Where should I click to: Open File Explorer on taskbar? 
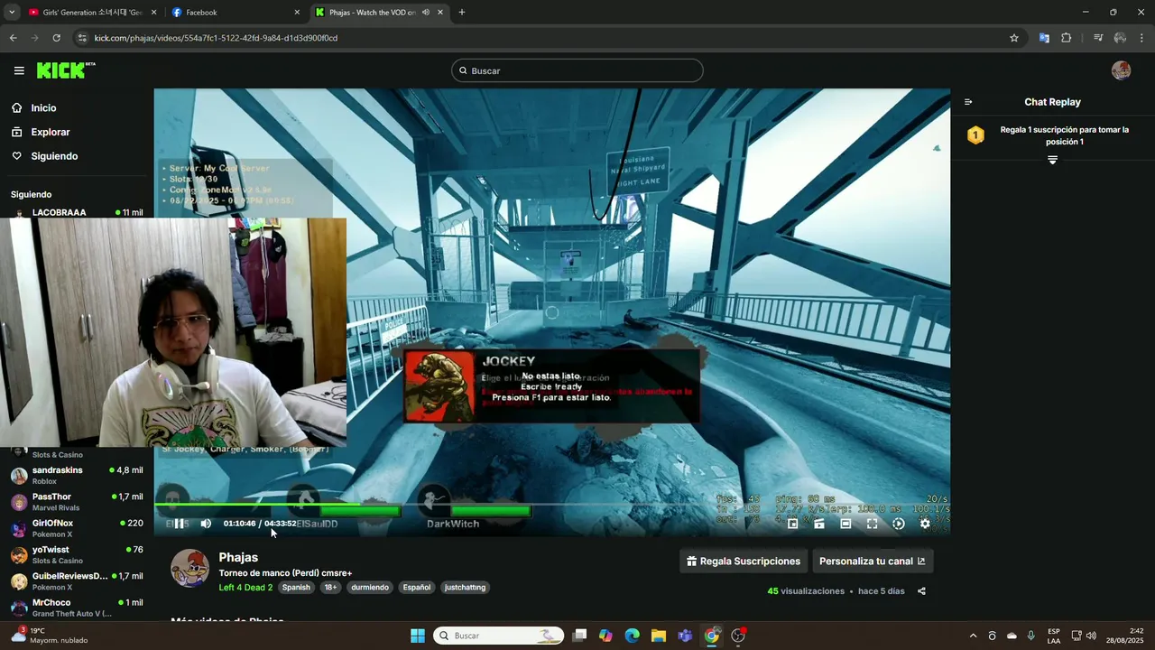[x=659, y=636]
